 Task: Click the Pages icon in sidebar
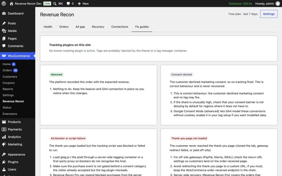4,38
